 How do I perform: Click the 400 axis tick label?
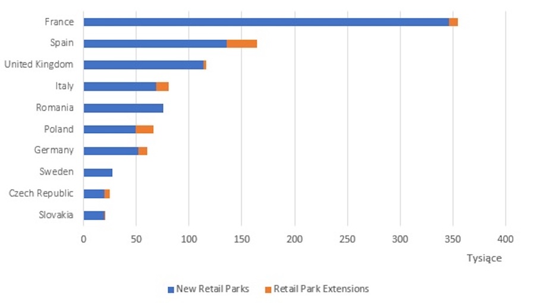505,239
